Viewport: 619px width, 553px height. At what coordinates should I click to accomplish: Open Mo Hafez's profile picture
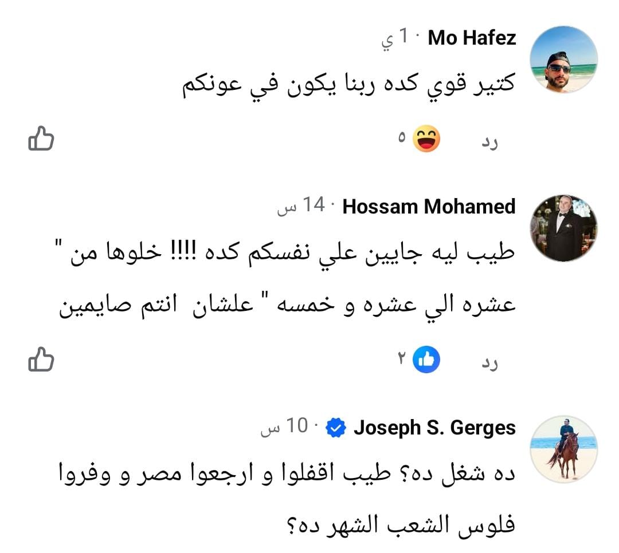[564, 60]
